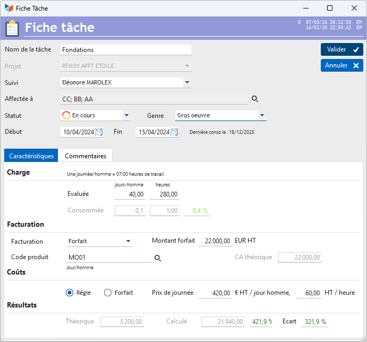Expand the Genre Gros oeuvre dropdown
Screen dimensions: 367x342
[262, 115]
